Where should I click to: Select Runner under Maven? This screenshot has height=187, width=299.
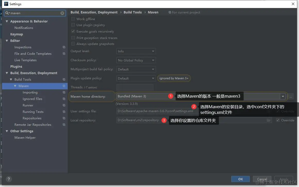click(28, 105)
